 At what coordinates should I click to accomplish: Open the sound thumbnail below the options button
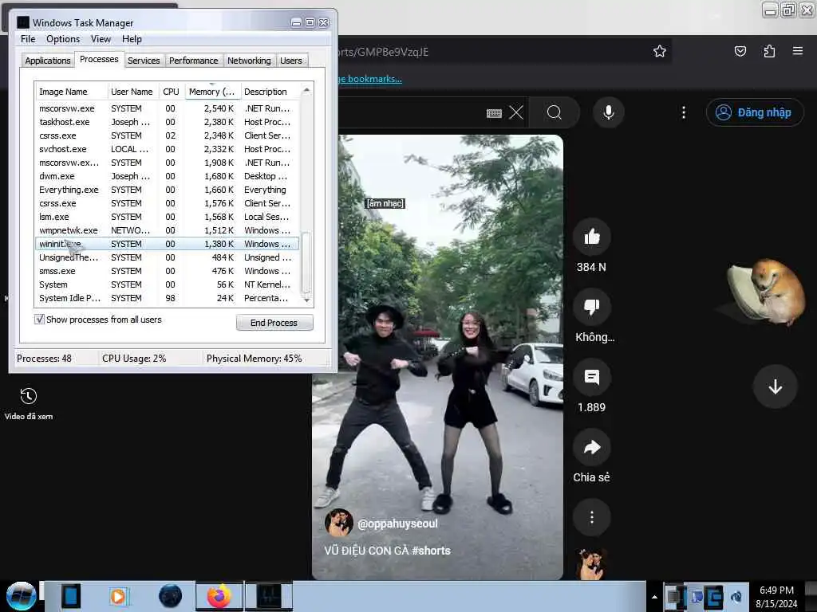(x=591, y=565)
